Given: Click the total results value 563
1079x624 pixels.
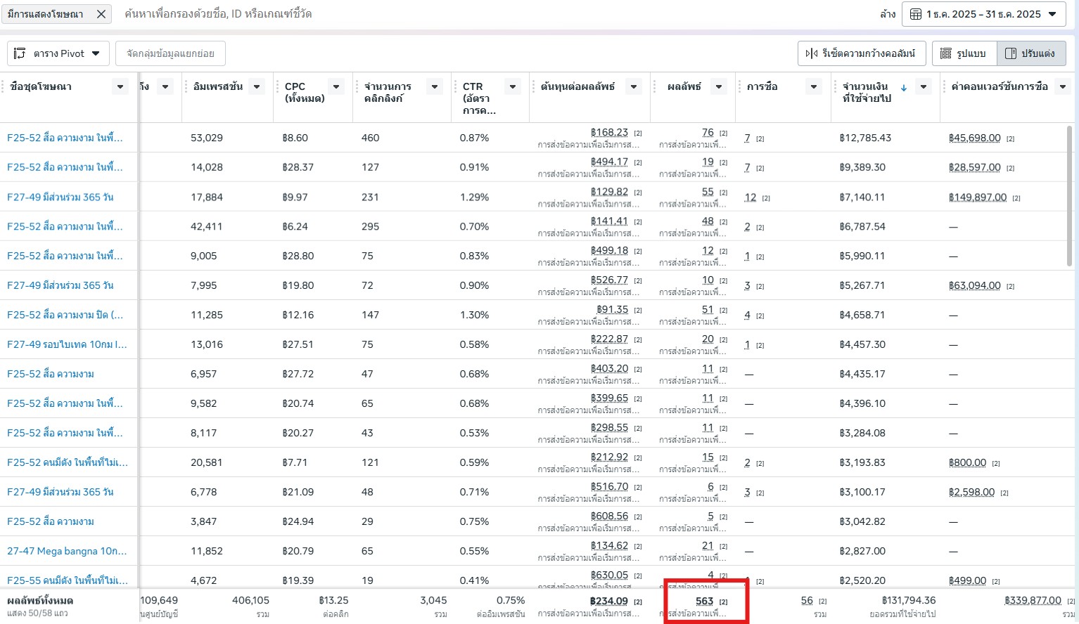Looking at the screenshot, I should tap(704, 601).
